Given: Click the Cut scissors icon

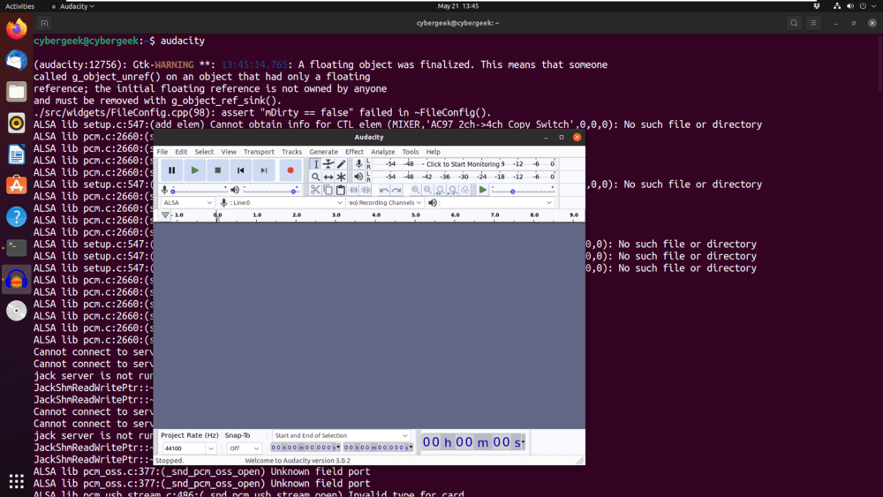Looking at the screenshot, I should [315, 191].
